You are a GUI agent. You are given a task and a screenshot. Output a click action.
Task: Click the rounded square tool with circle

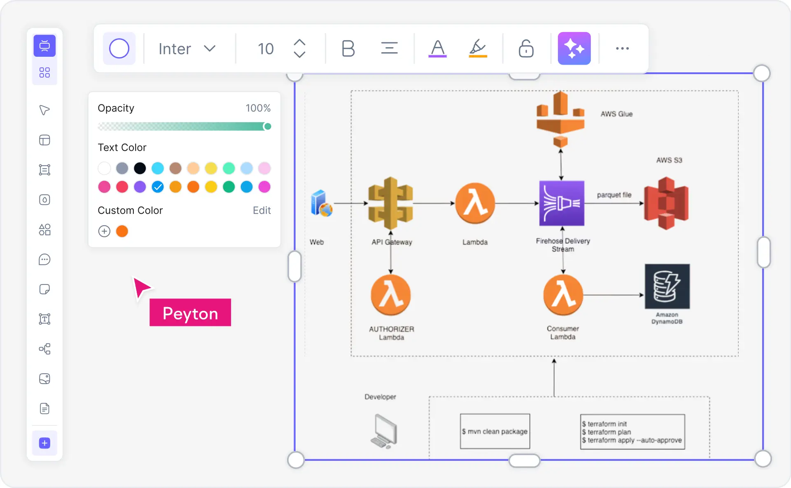(44, 200)
